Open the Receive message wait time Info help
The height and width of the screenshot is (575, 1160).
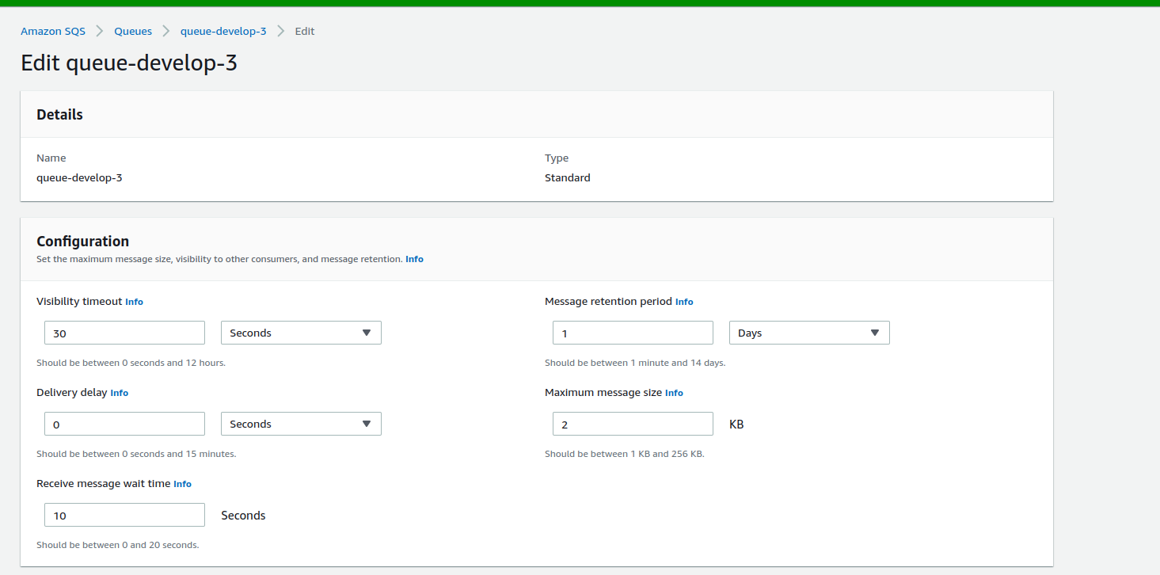click(x=182, y=484)
